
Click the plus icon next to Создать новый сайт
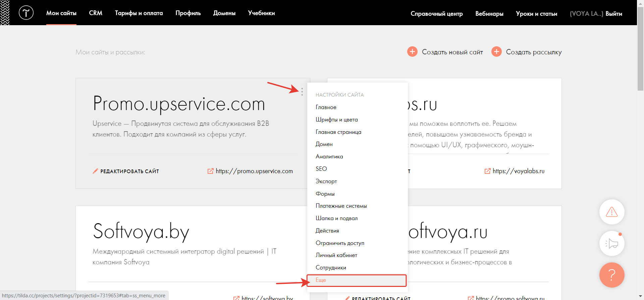tap(412, 52)
